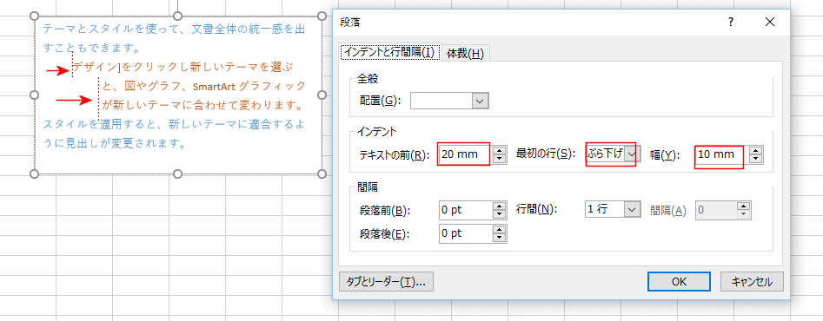Click the 段落後 0 pt field

coord(466,234)
